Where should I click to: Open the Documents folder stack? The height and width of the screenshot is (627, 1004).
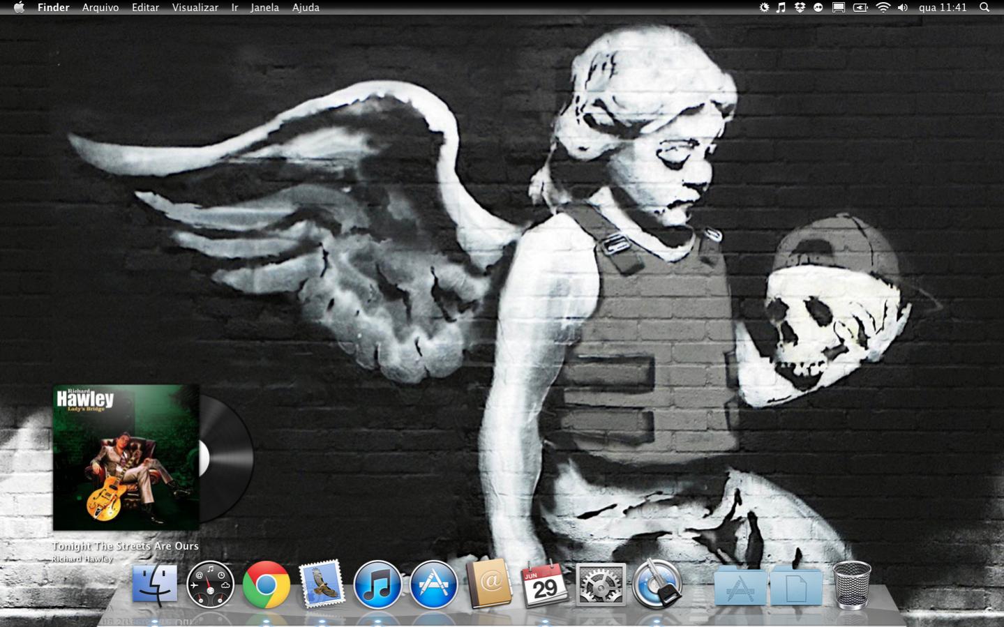796,586
